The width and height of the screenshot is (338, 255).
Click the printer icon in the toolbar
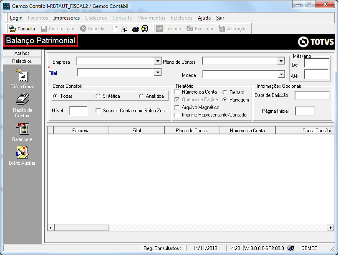point(135,29)
